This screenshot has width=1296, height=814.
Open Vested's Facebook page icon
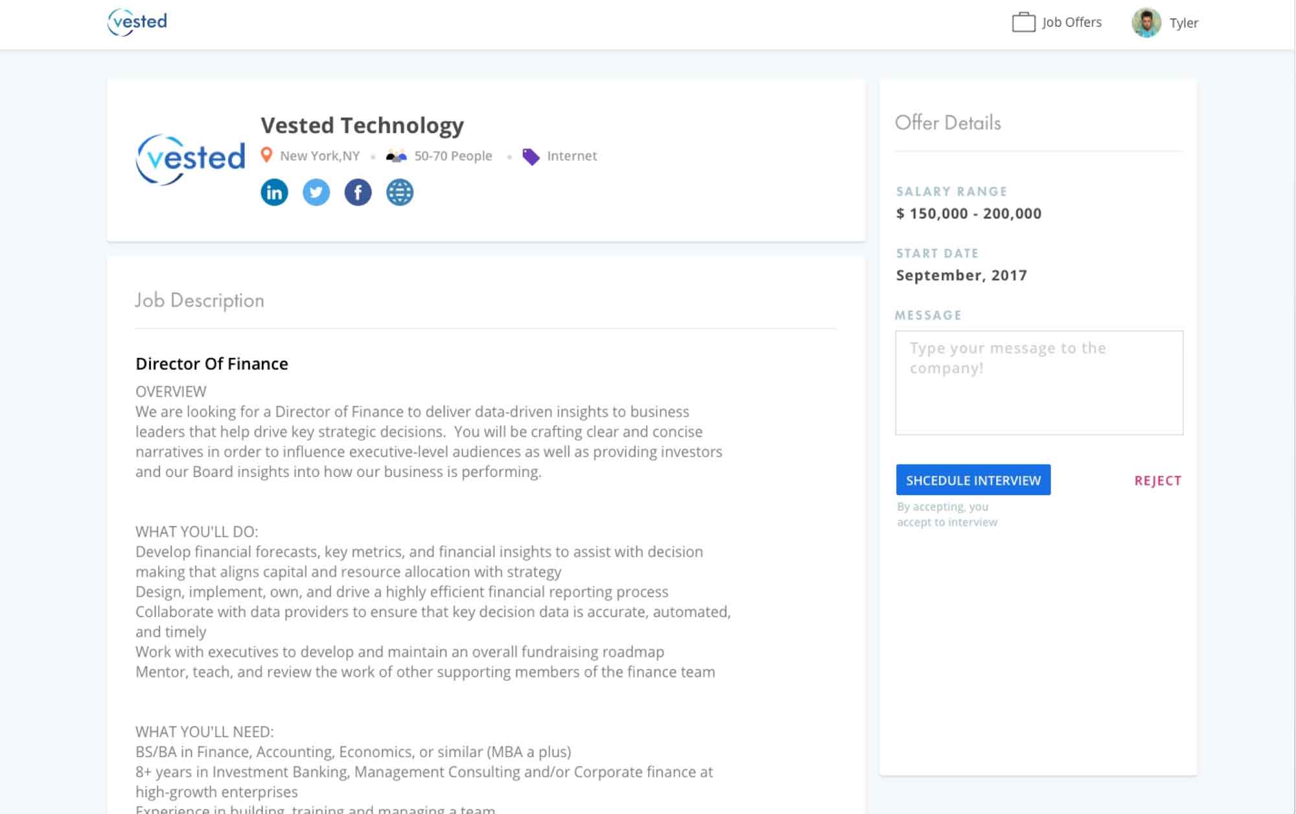click(x=358, y=192)
